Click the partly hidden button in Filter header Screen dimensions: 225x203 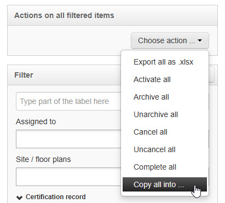pyautogui.click(x=211, y=75)
